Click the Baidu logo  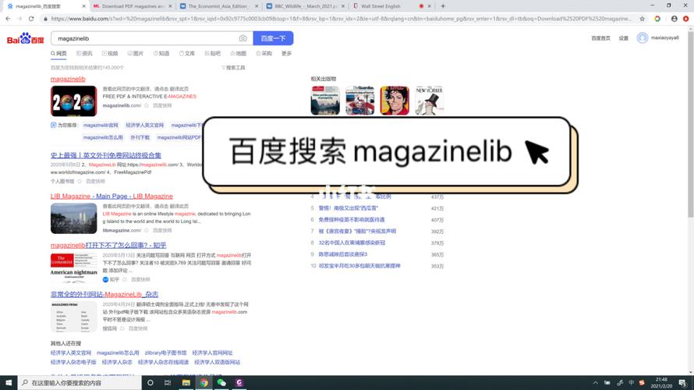click(x=25, y=38)
